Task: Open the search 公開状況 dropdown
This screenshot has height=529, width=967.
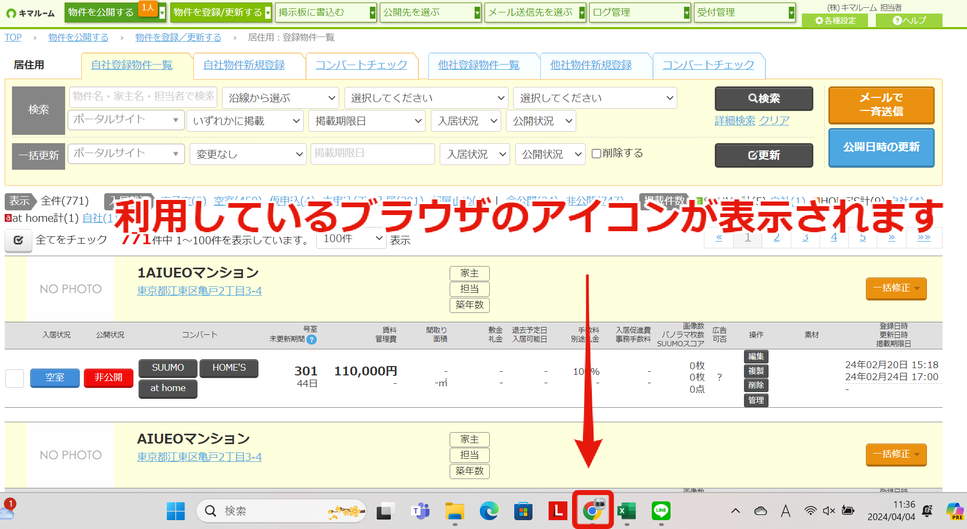Action: point(541,121)
